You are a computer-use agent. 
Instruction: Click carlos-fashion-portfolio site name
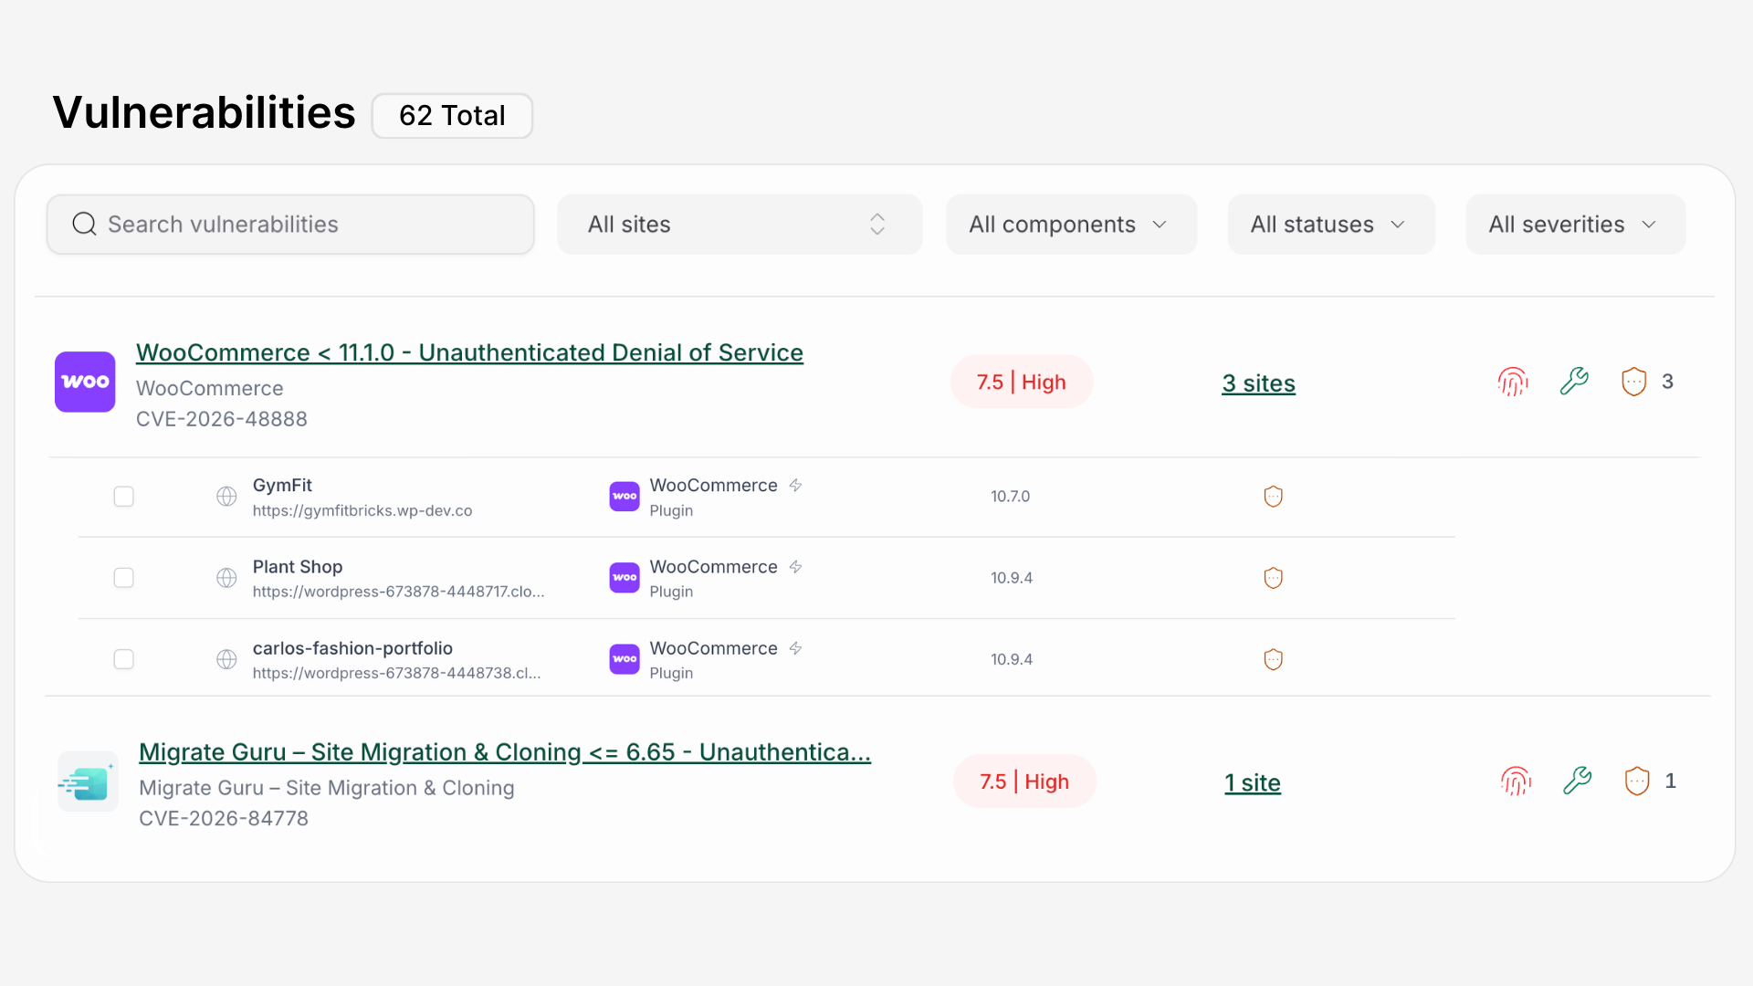tap(352, 648)
